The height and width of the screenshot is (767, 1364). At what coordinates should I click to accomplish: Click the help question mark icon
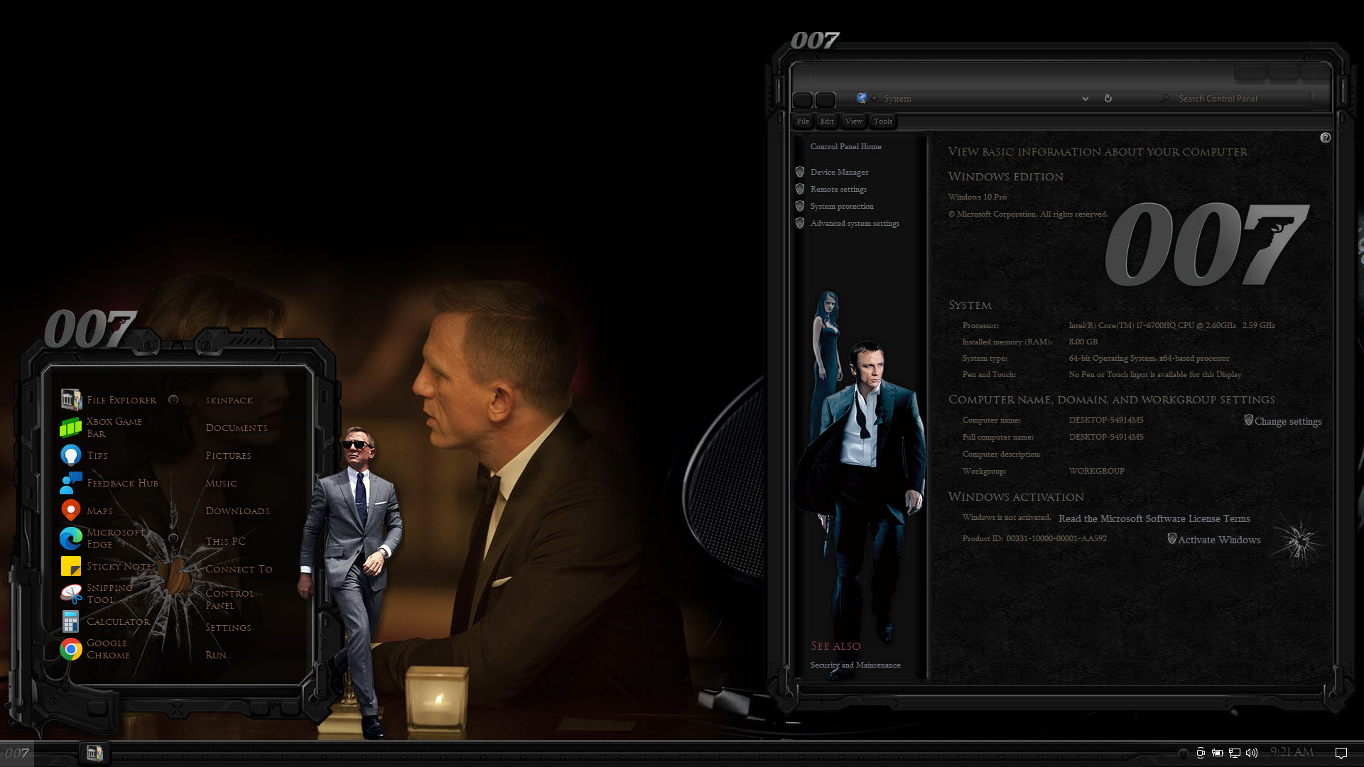pos(1325,138)
